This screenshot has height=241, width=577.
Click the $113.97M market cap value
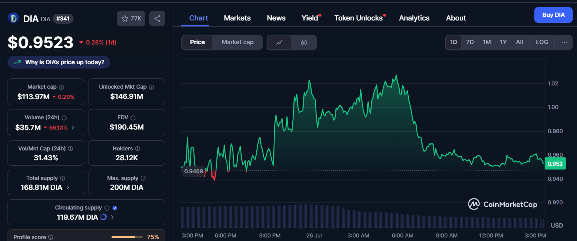(x=34, y=96)
